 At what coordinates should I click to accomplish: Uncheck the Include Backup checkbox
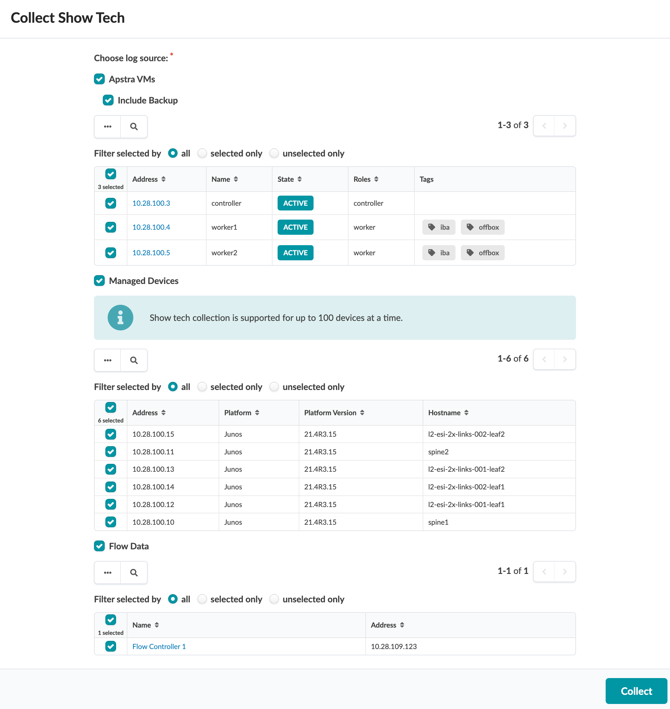(x=108, y=100)
